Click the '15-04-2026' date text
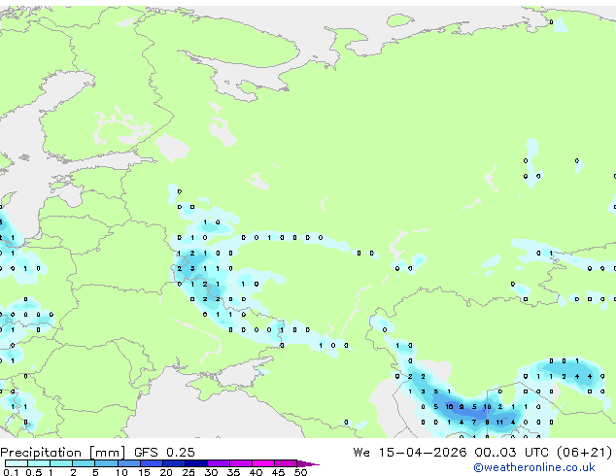This screenshot has height=476, width=616. [x=423, y=453]
